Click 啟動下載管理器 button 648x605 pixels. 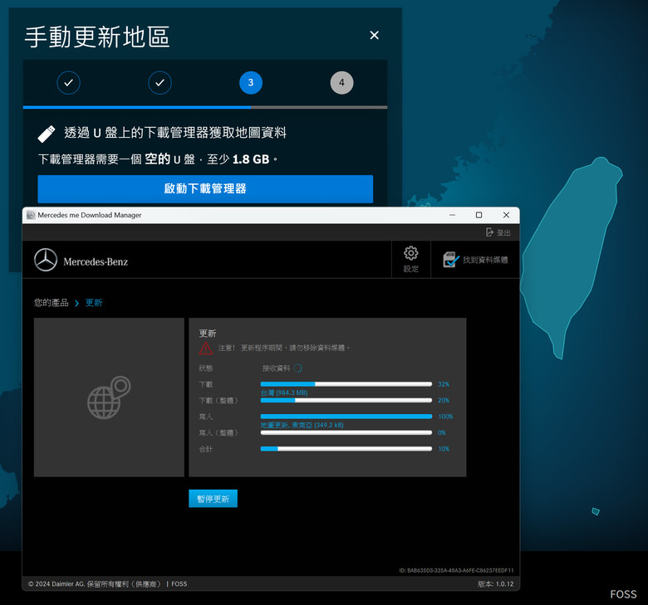click(x=205, y=188)
